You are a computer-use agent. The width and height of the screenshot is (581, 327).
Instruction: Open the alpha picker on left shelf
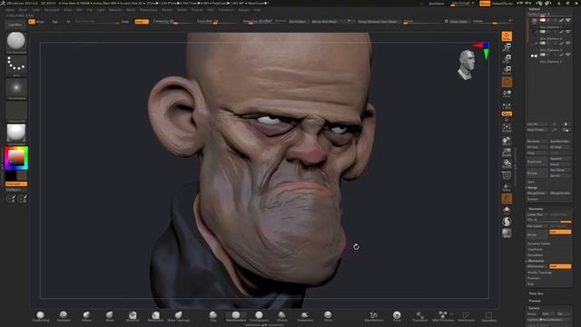click(16, 89)
